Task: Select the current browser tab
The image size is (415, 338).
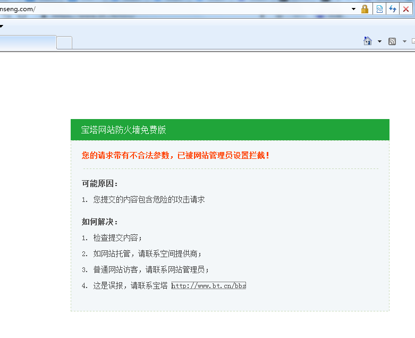Action: [28, 43]
